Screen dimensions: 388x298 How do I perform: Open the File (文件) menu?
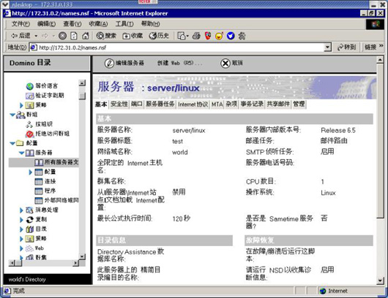[x=20, y=24]
